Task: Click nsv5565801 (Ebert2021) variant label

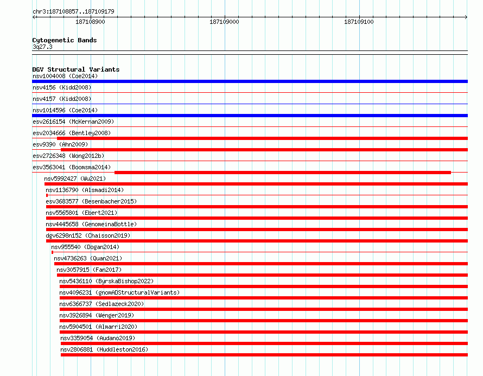Action: pyautogui.click(x=81, y=213)
